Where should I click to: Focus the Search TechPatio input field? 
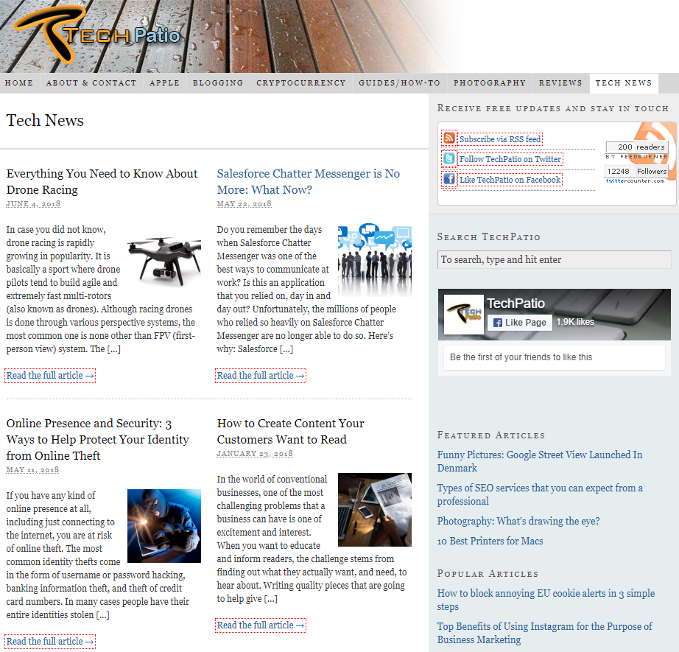[x=555, y=259]
